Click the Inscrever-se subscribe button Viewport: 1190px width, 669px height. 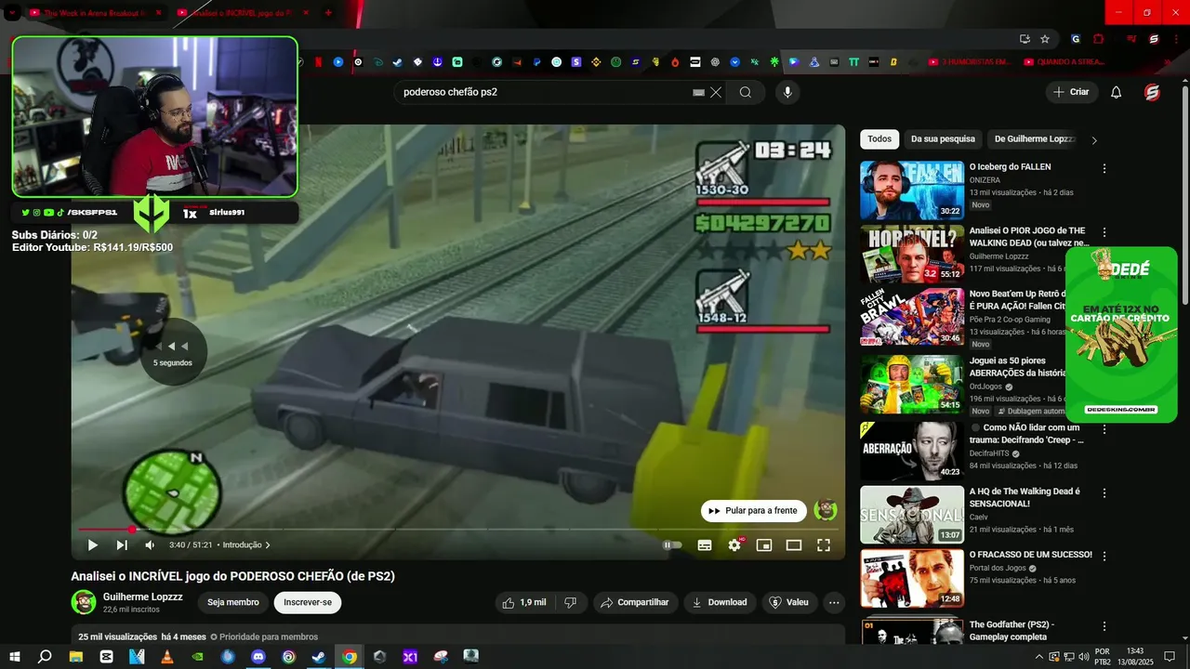coord(308,602)
